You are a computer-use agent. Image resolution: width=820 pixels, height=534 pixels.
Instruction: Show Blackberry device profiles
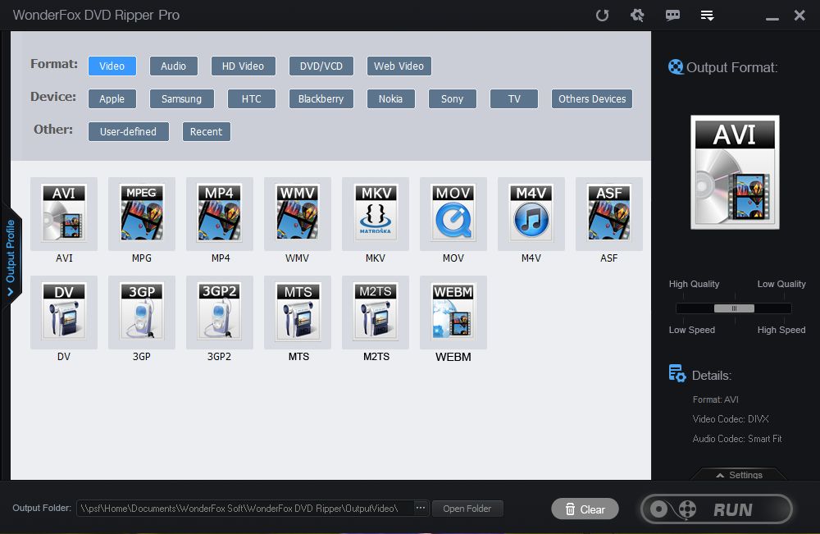tap(321, 99)
